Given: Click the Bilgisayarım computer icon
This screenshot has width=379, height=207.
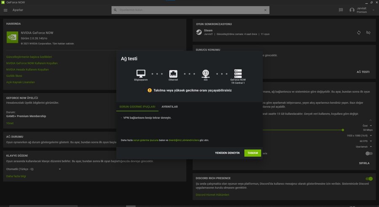Looking at the screenshot, I should click(x=141, y=74).
